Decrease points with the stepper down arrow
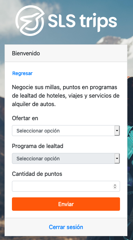 115,187
